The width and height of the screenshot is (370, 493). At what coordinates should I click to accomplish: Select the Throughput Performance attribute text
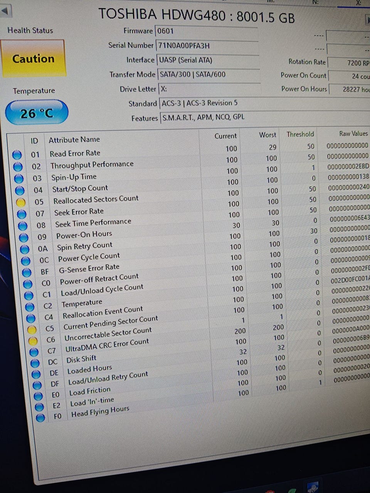(x=92, y=165)
